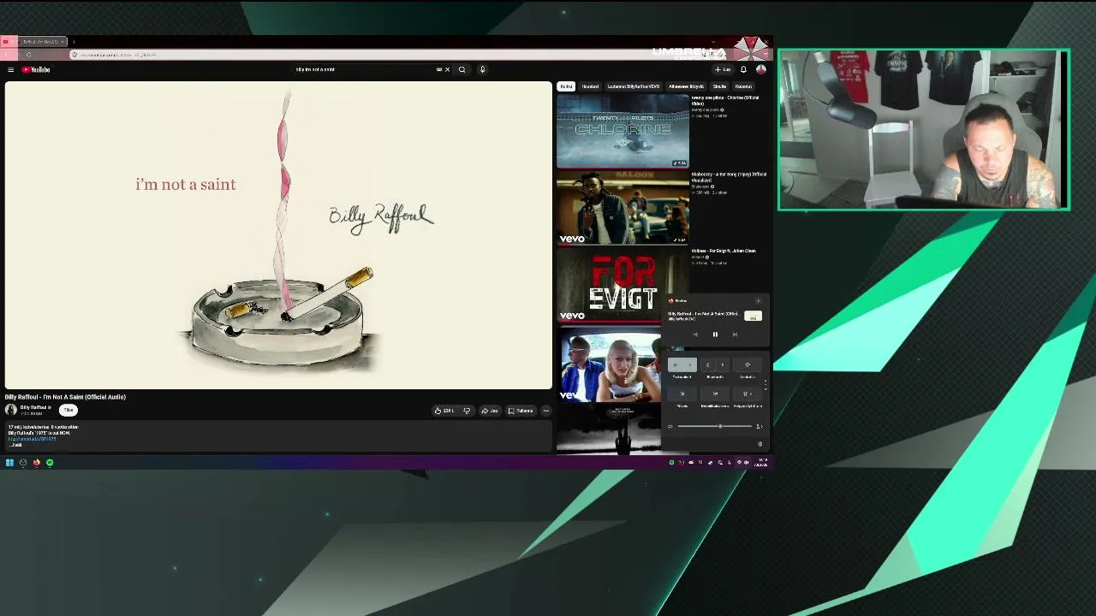
Task: Select the Katsotut filter chip
Action: click(743, 86)
